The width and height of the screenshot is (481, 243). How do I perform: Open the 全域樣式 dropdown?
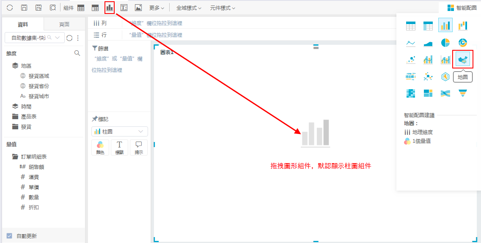[189, 8]
